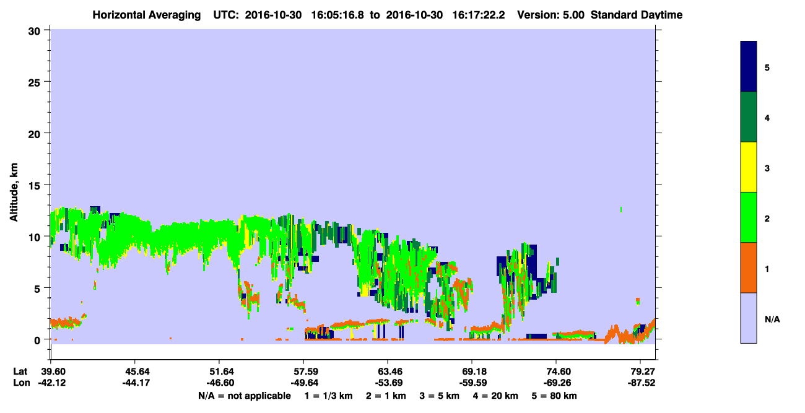Click longitude value -44.17
This screenshot has height=413, width=805.
[x=135, y=383]
